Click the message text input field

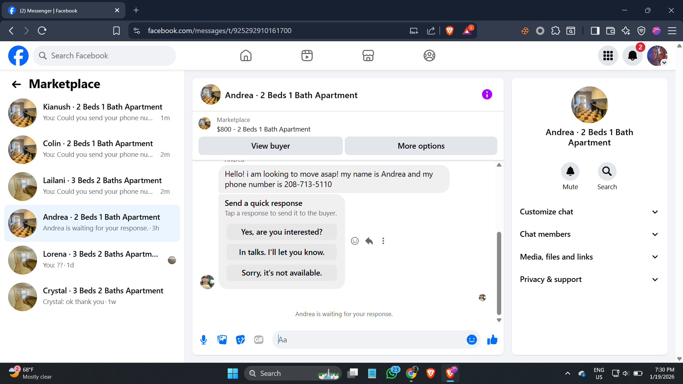(x=370, y=340)
